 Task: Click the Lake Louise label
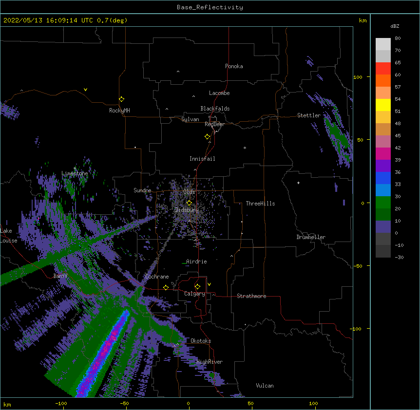click(x=9, y=236)
